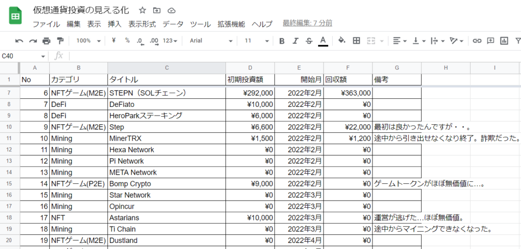Toggle bold formatting
Screen dimensions: 521x249
[282, 41]
